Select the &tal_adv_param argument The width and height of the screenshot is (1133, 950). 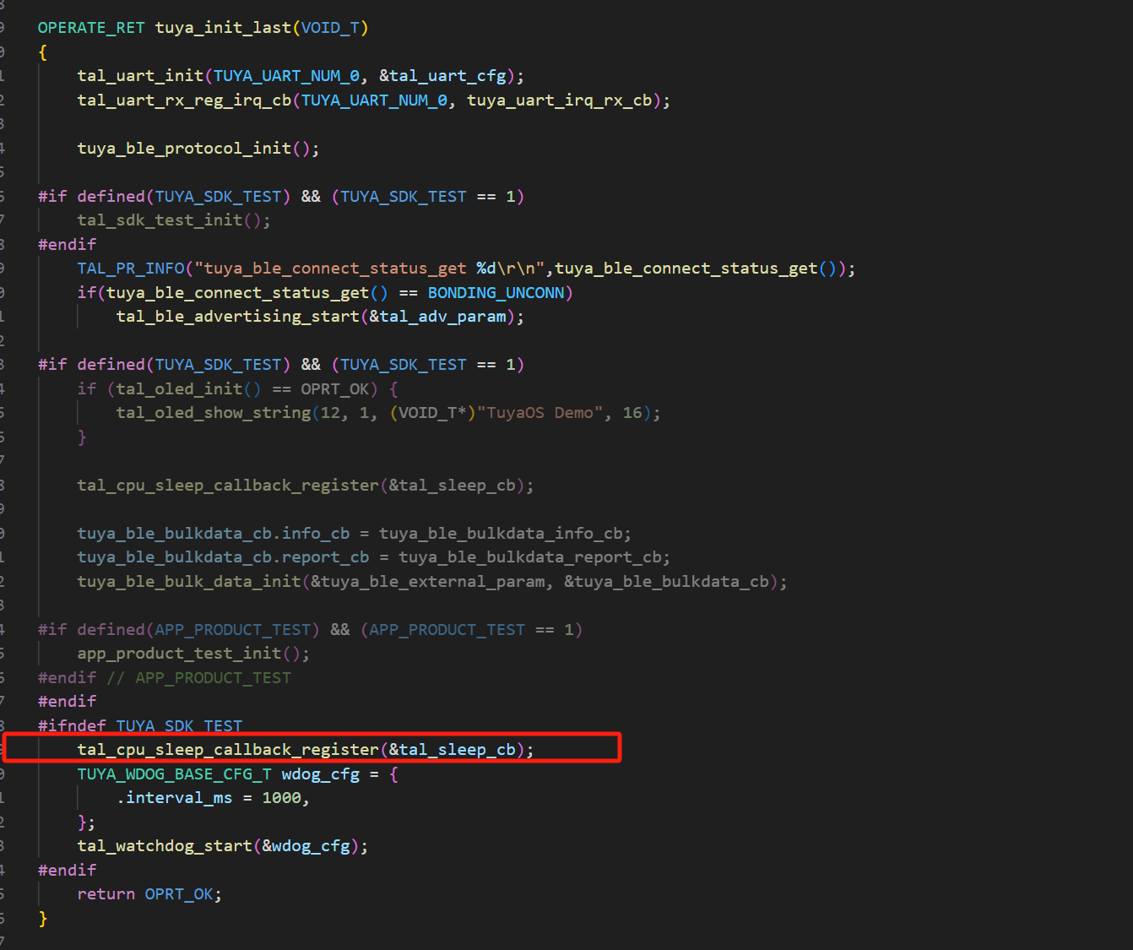pyautogui.click(x=437, y=317)
